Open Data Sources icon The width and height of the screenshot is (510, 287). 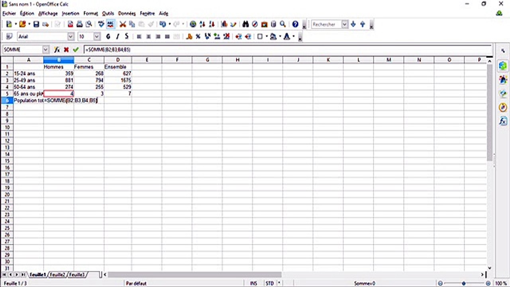click(274, 24)
